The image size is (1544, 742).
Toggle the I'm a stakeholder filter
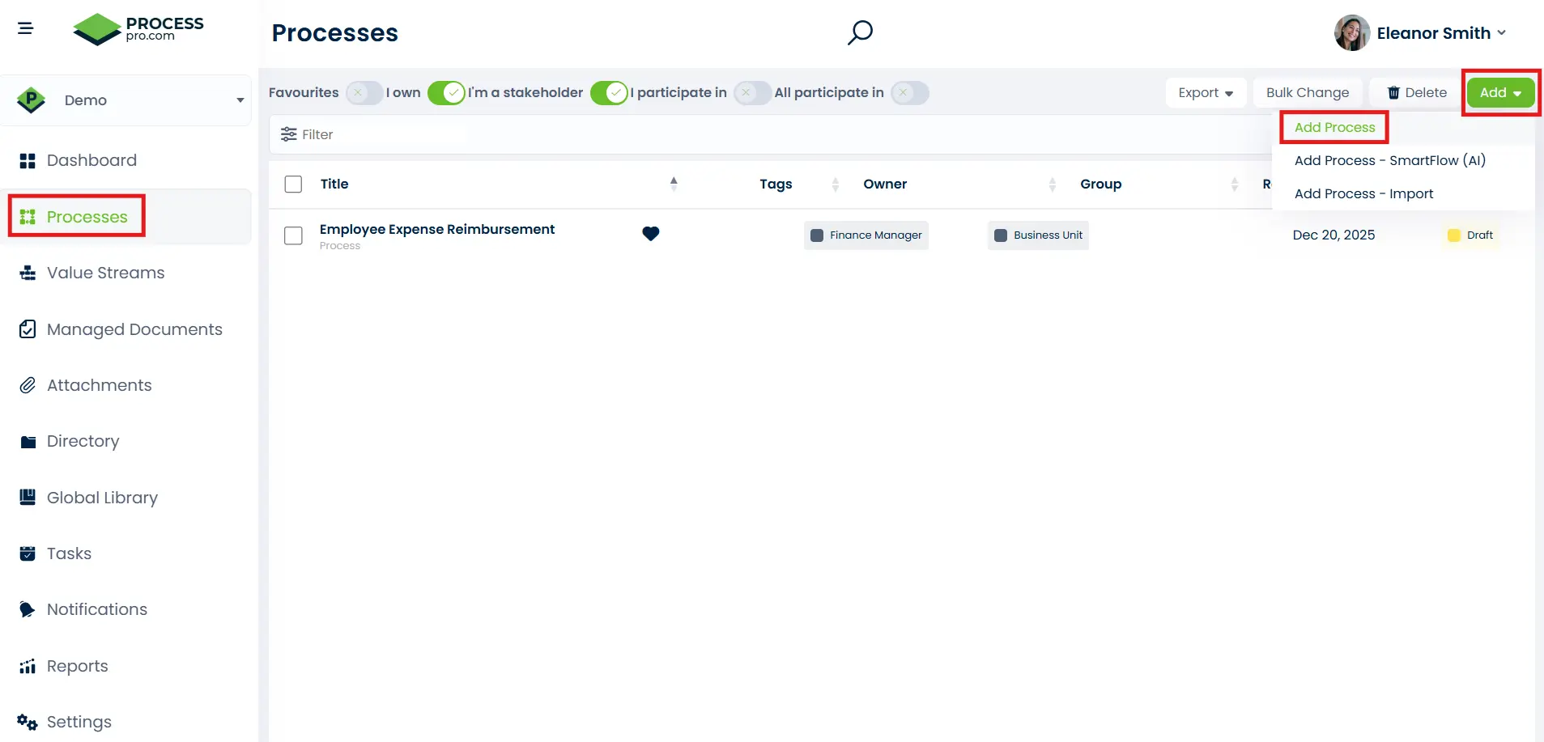[x=447, y=92]
